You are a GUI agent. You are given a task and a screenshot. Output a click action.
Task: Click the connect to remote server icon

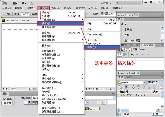tap(120, 87)
